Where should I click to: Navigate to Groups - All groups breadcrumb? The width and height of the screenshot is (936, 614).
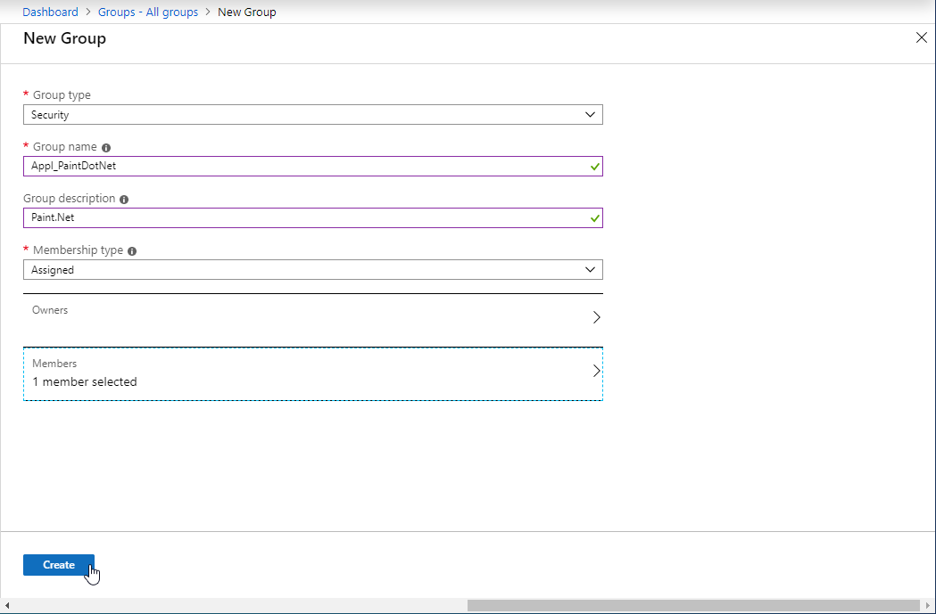tap(148, 12)
